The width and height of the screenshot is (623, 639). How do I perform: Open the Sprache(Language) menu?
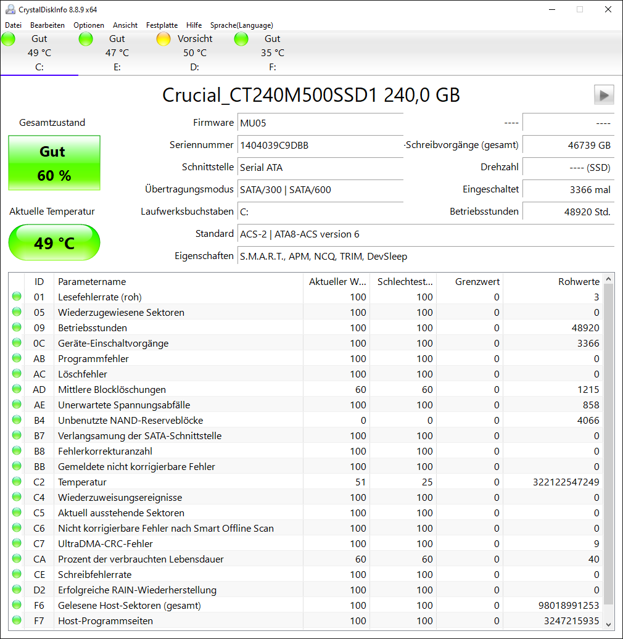pyautogui.click(x=242, y=25)
